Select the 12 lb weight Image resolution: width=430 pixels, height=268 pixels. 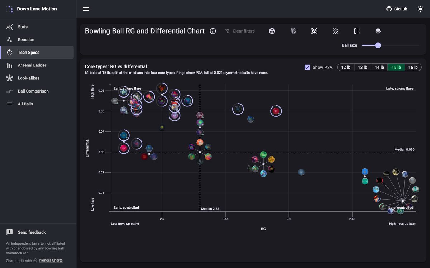346,67
